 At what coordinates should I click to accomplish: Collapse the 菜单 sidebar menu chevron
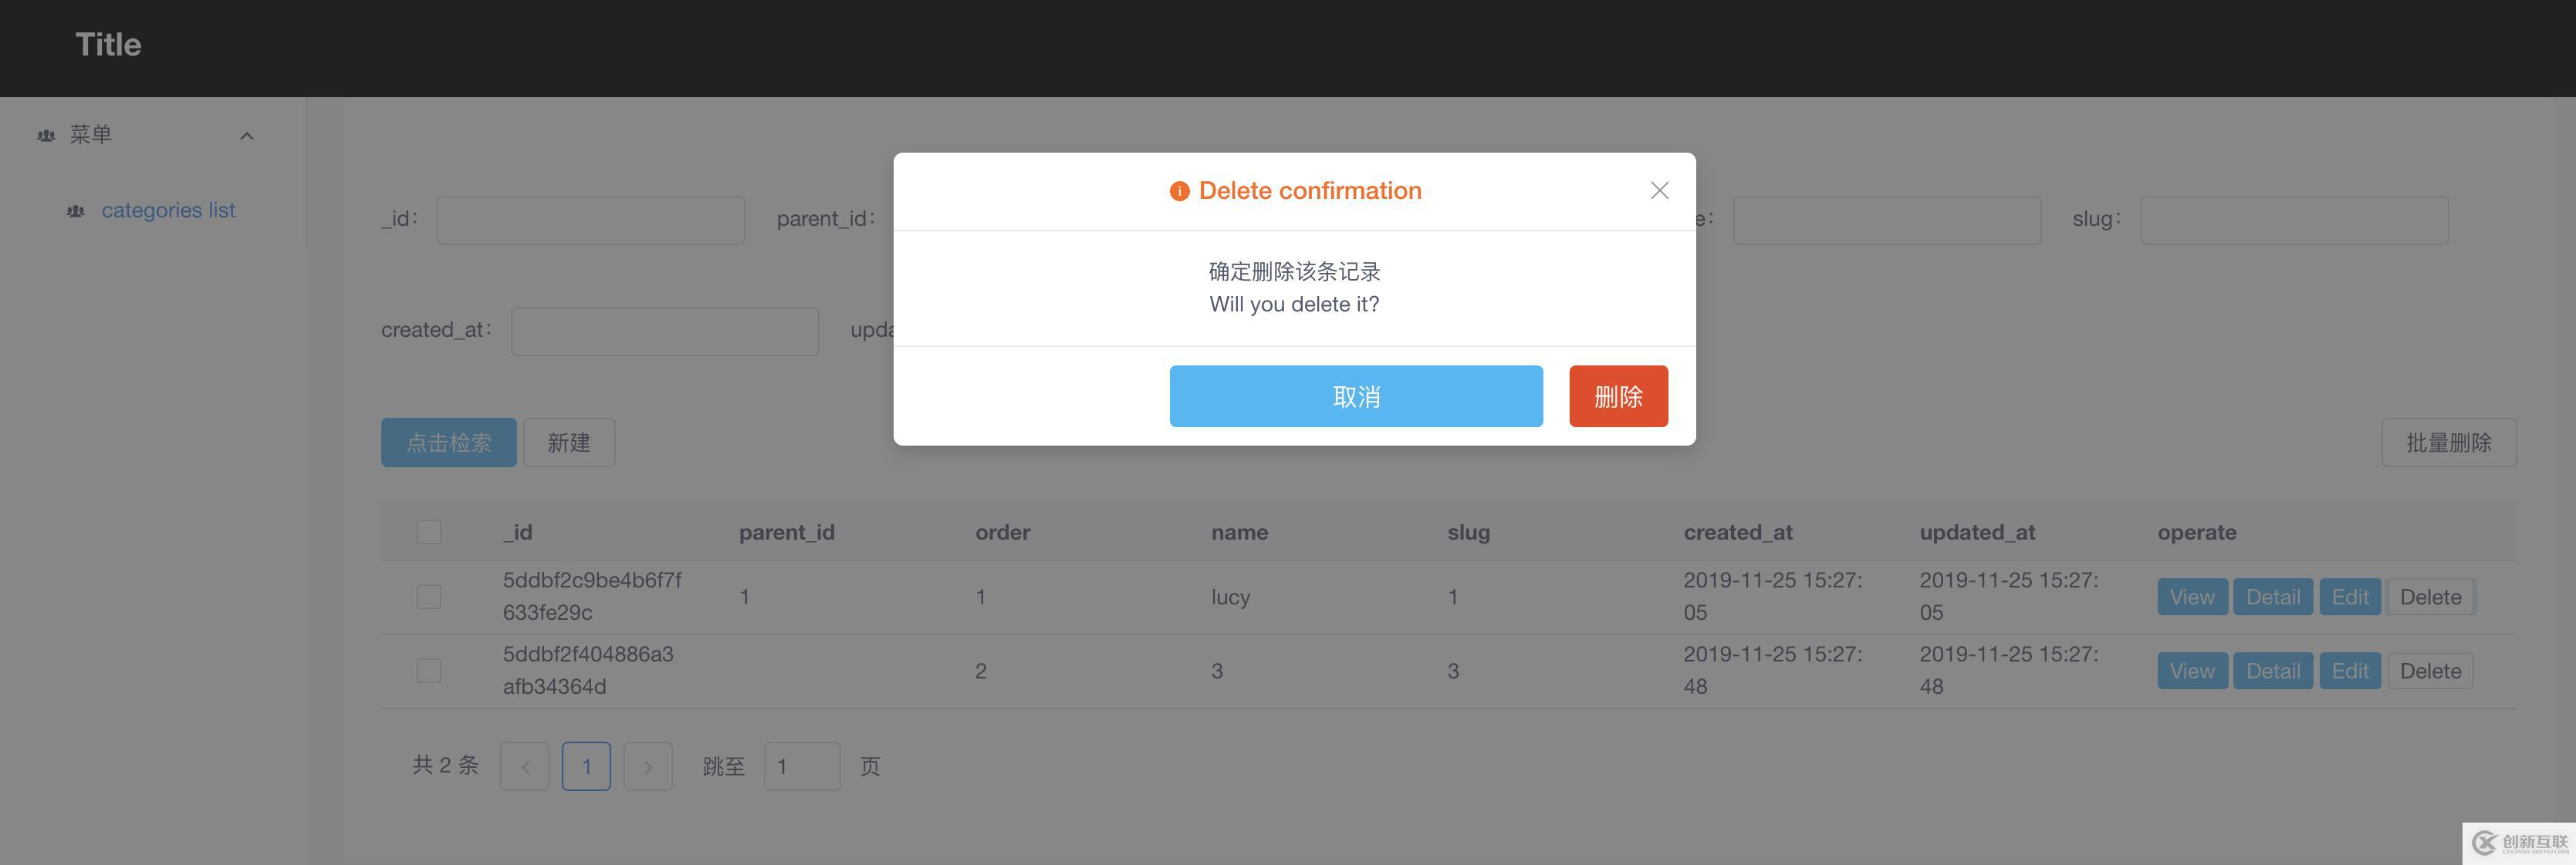click(247, 136)
